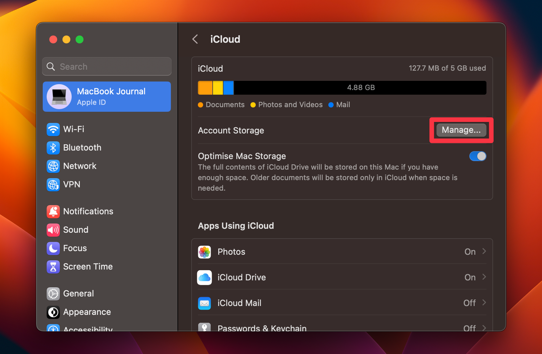Screen dimensions: 542x354
Task: Open Network settings via its globe icon
Action: coord(53,166)
